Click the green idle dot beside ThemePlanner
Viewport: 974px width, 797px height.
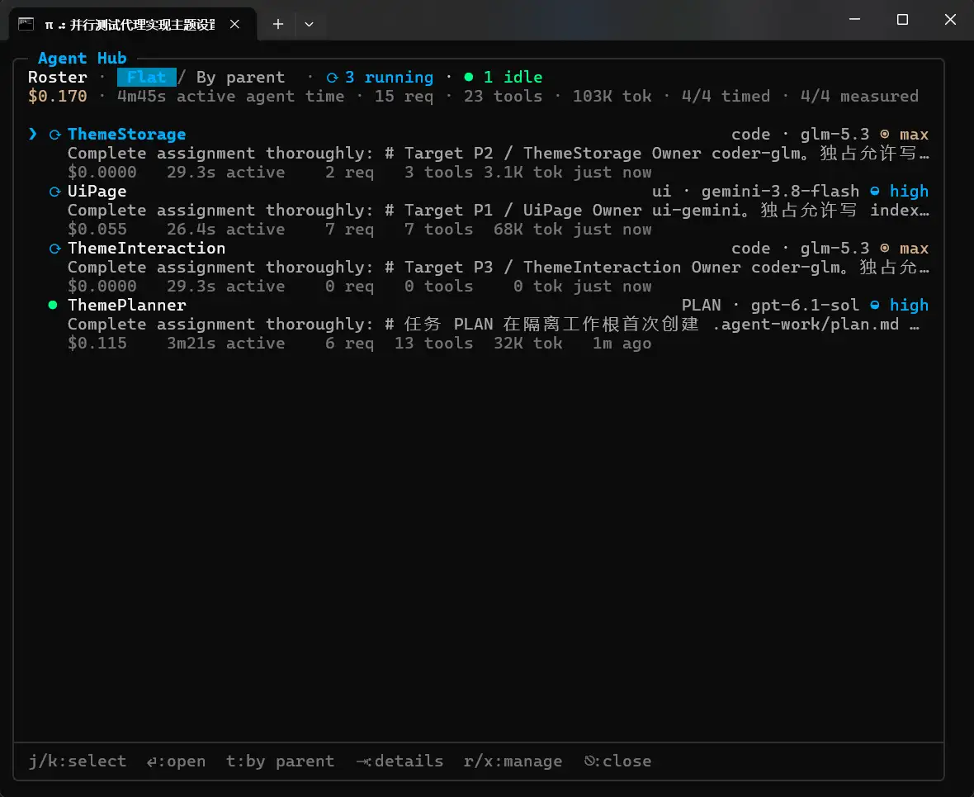tap(53, 306)
